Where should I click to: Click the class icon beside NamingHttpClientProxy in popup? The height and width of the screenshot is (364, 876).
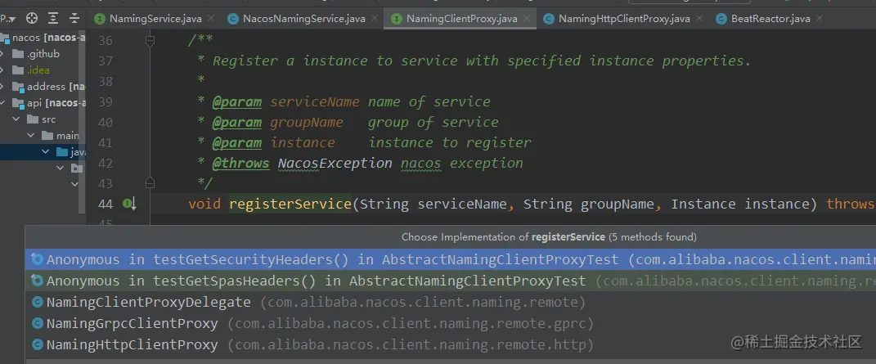click(x=38, y=344)
